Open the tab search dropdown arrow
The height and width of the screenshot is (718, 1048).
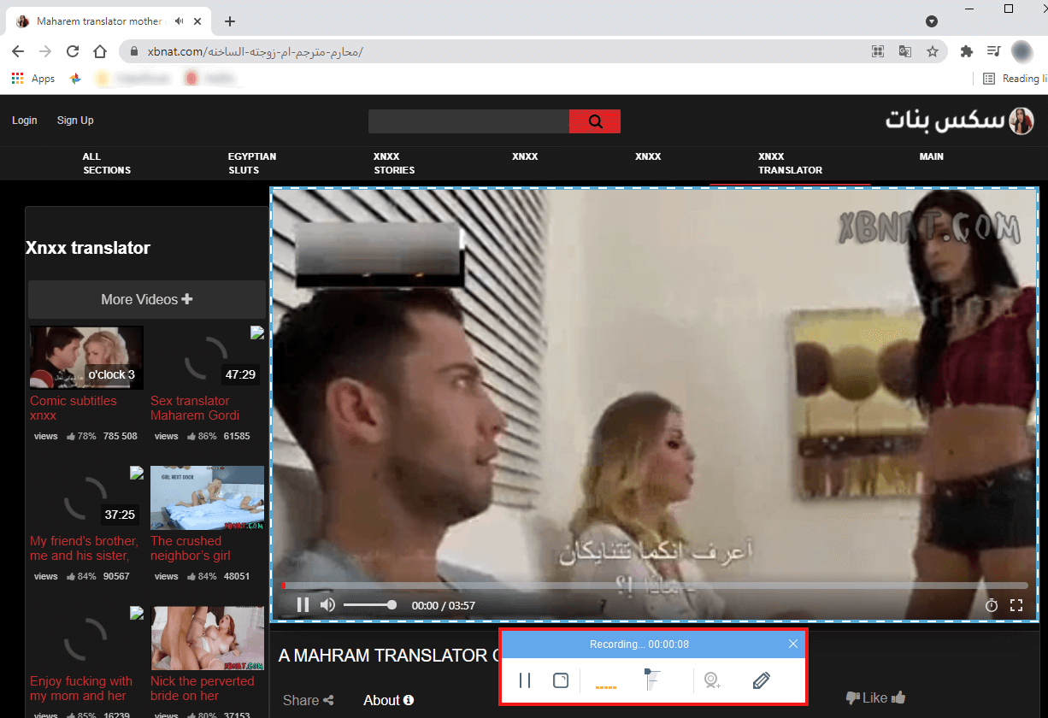click(x=932, y=21)
